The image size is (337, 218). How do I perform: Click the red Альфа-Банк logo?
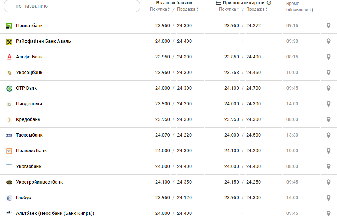point(10,57)
